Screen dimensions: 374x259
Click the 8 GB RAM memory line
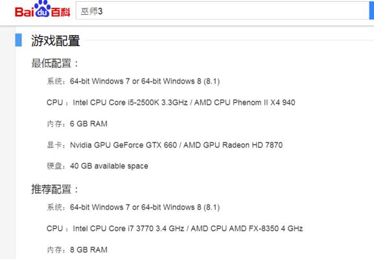(x=77, y=250)
